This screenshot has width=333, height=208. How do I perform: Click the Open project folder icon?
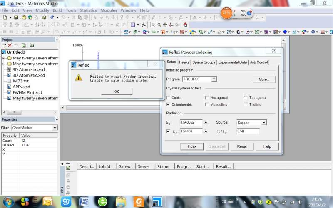click(x=24, y=17)
